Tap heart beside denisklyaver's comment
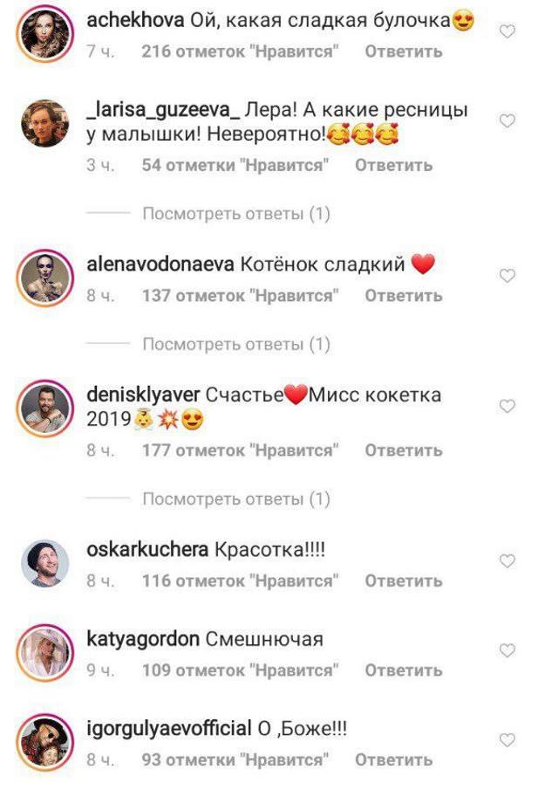Viewport: 545px width, 797px height. click(x=507, y=406)
